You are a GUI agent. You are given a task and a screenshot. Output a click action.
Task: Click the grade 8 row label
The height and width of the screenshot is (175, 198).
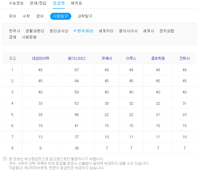(x=12, y=148)
